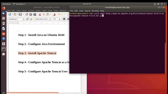The image size is (168, 94).
Task: Open dropdown arrow next to Paste icon
Action: coord(50,14)
